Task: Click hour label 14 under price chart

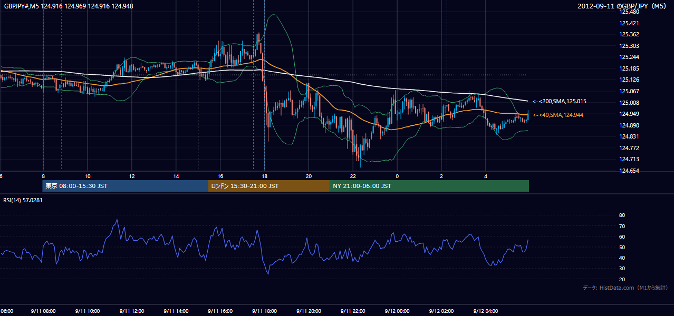Action: tap(176, 176)
